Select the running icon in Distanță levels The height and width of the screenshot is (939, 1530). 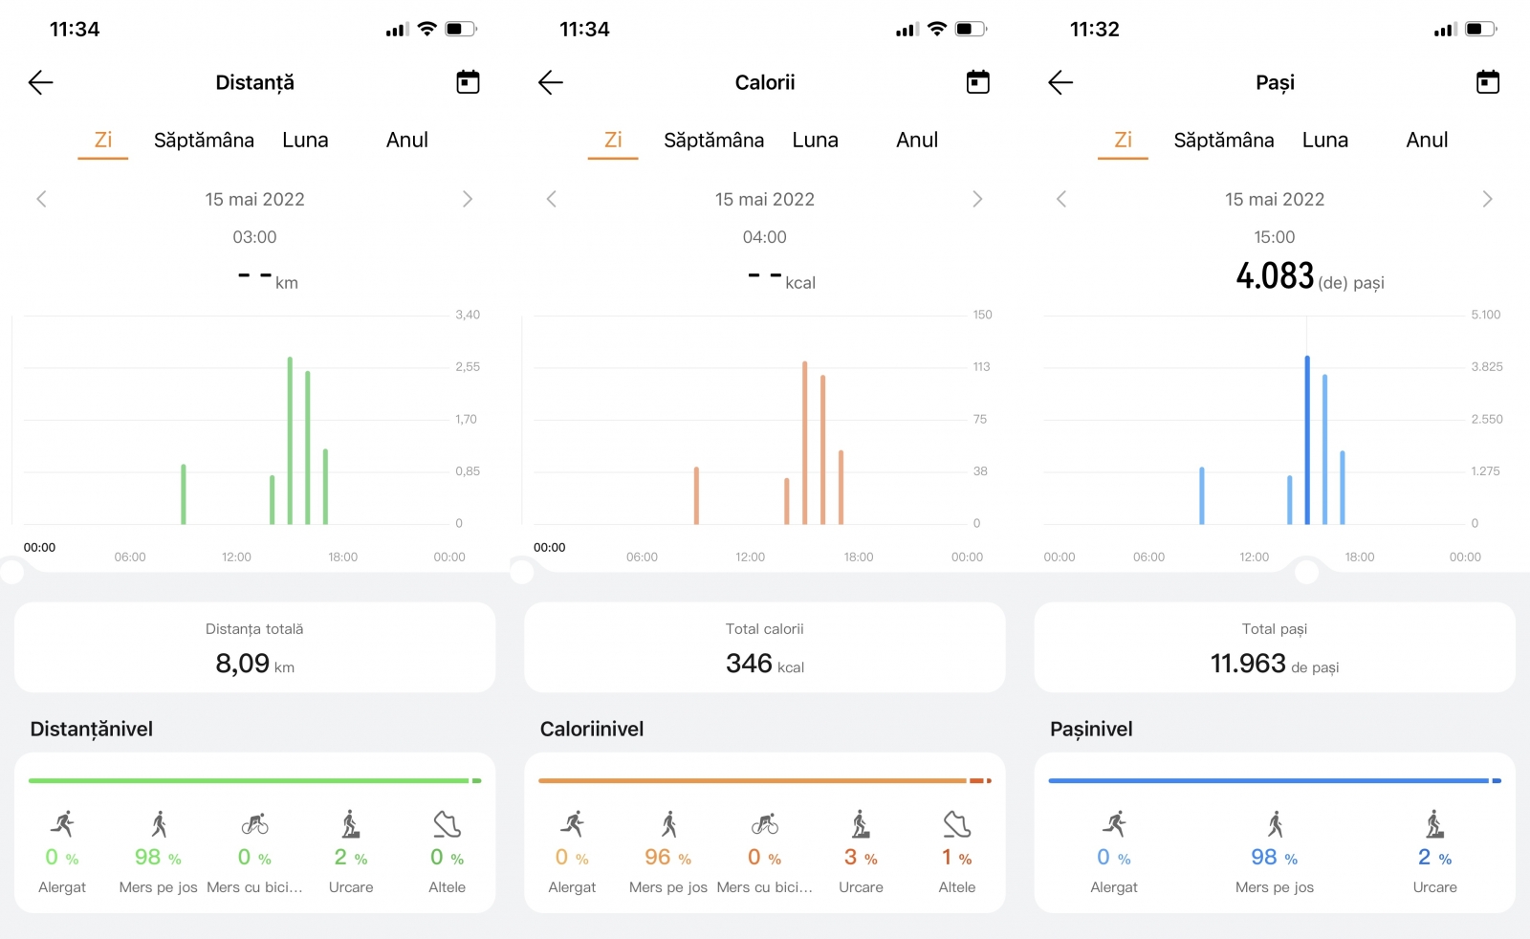(x=62, y=824)
